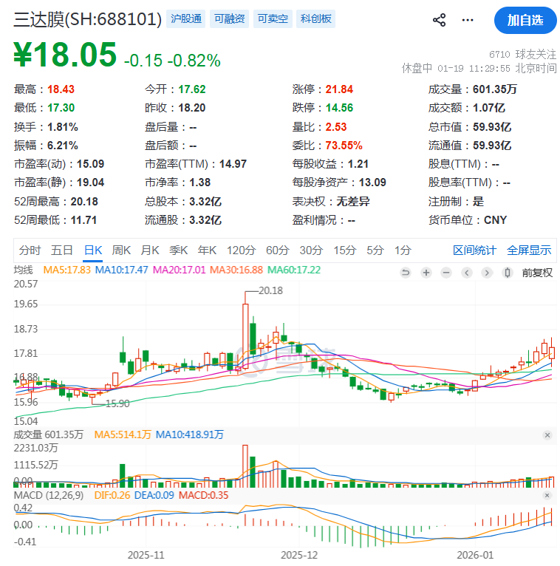Select the 日K tab
The width and height of the screenshot is (560, 566).
(93, 250)
